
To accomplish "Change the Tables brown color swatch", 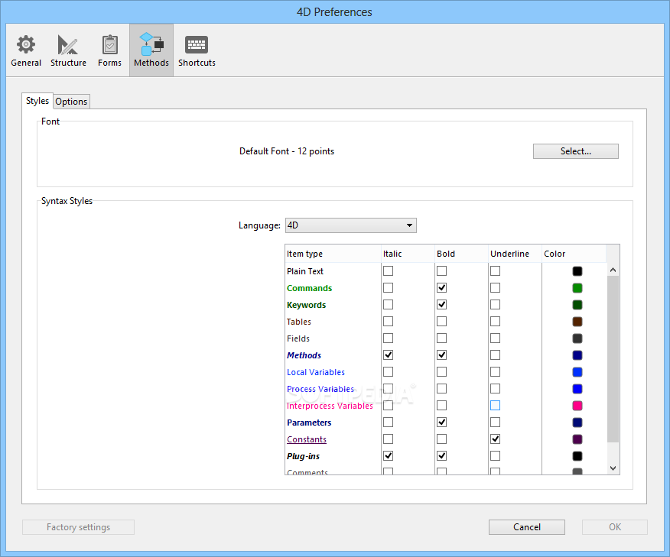I will tap(577, 322).
